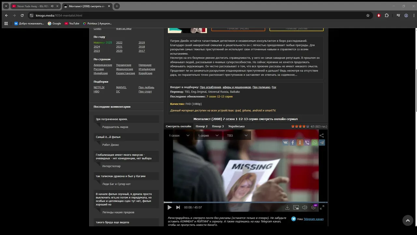
Task: Switch to 'Плеер 3' tab
Action: 218,126
